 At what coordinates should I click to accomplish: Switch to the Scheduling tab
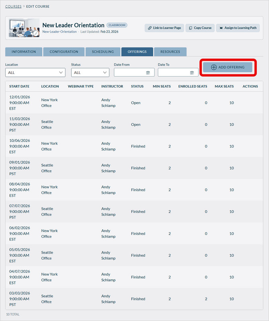[x=103, y=52]
